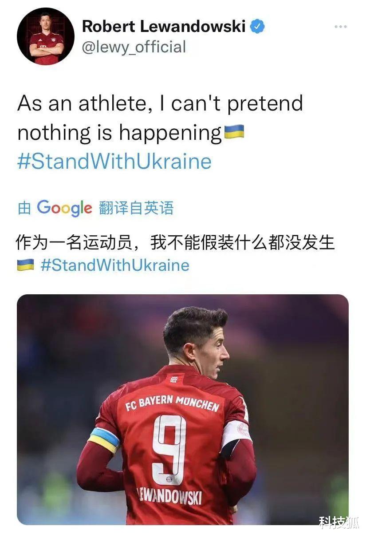
Task: Open the smaller #StandWithUkraine hashtag below translation
Action: pyautogui.click(x=115, y=265)
